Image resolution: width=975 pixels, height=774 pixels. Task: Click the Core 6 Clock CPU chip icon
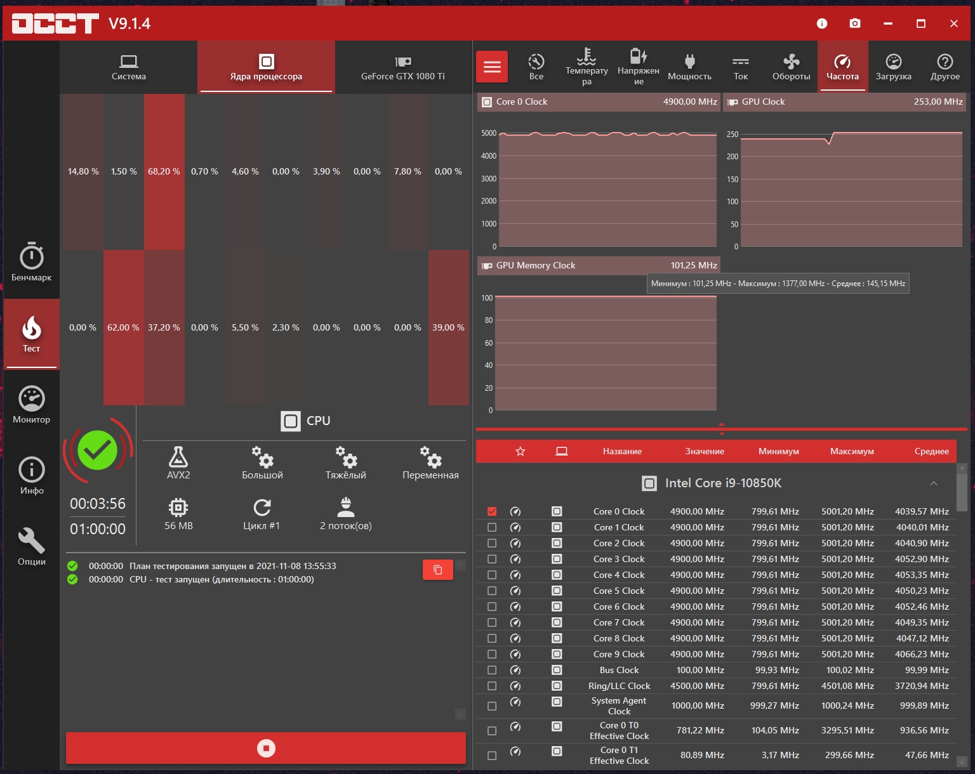(557, 607)
